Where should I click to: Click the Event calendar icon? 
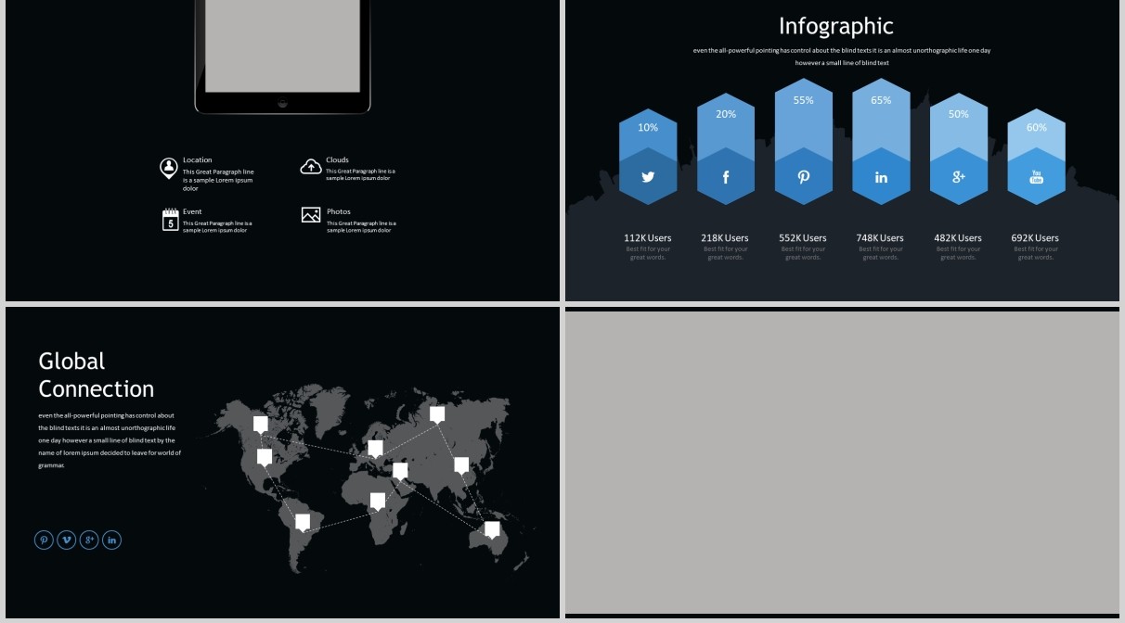(x=170, y=220)
